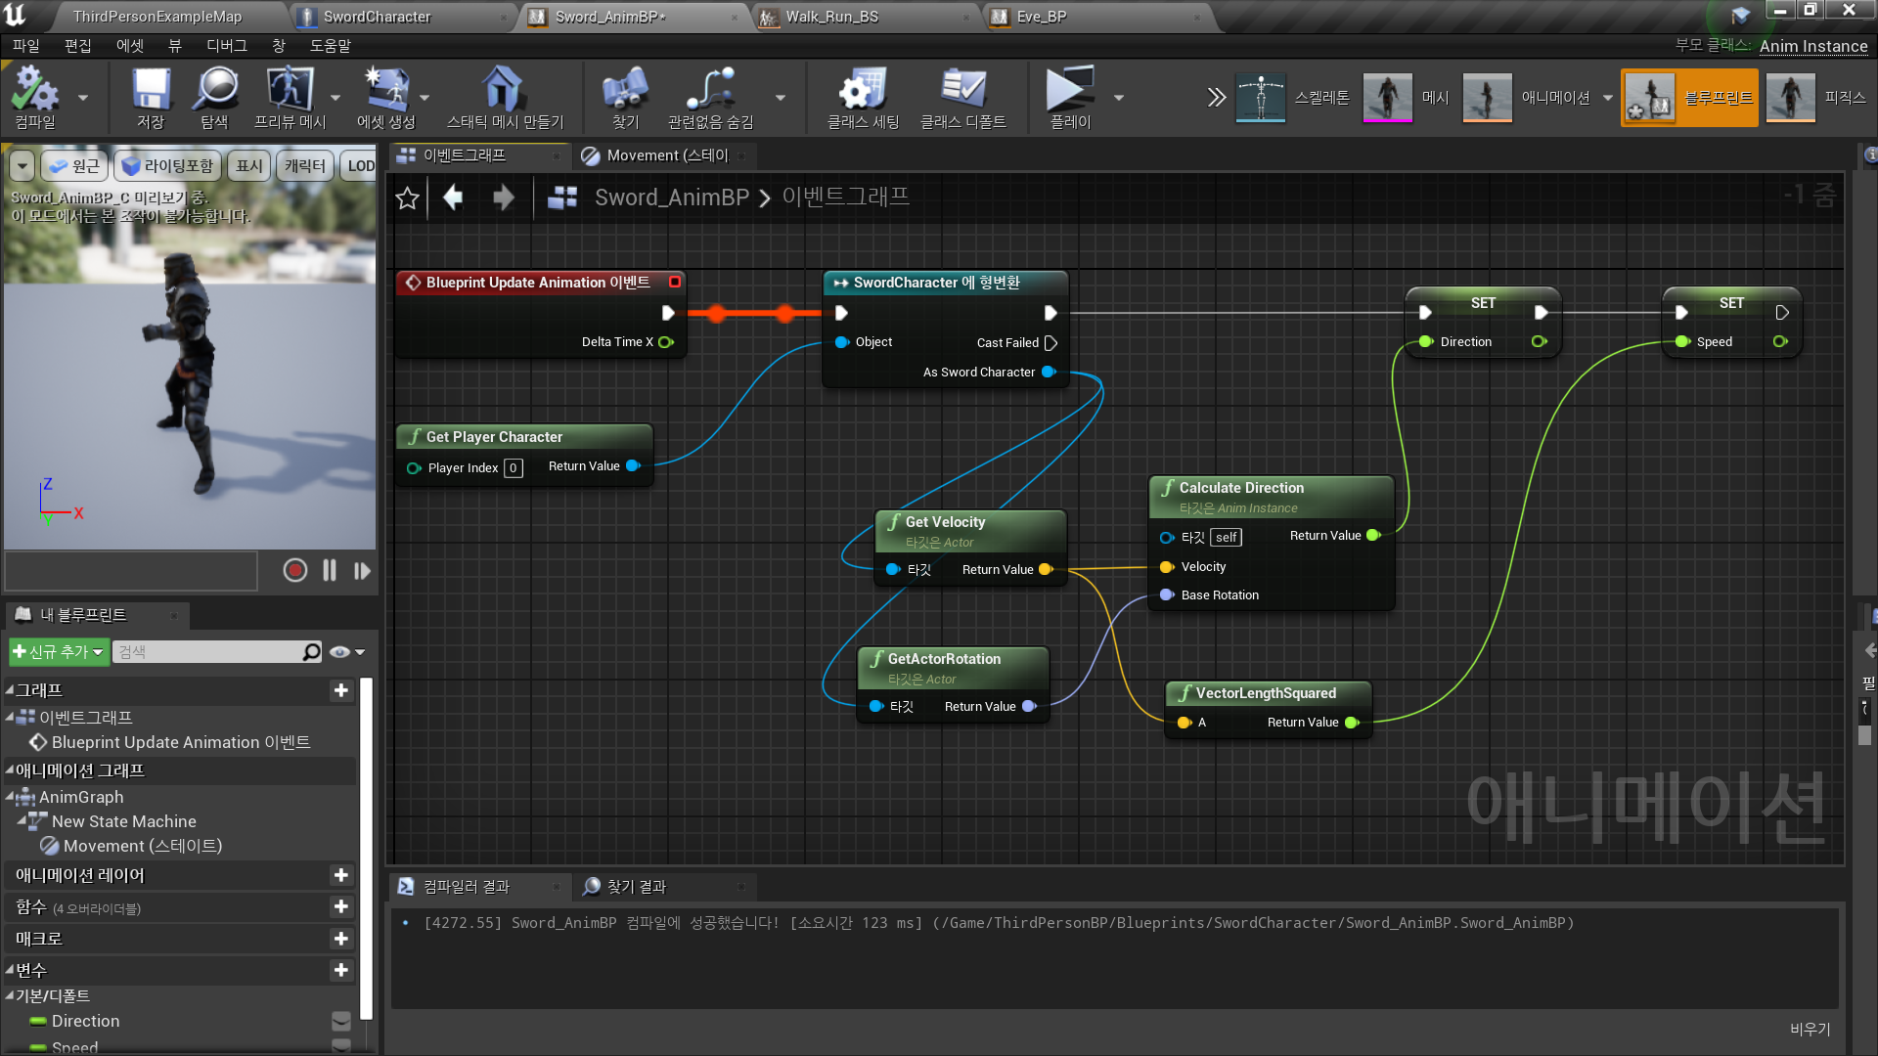Viewport: 1878px width, 1056px height.
Task: Open the Debug (디버그) menu
Action: [x=226, y=46]
